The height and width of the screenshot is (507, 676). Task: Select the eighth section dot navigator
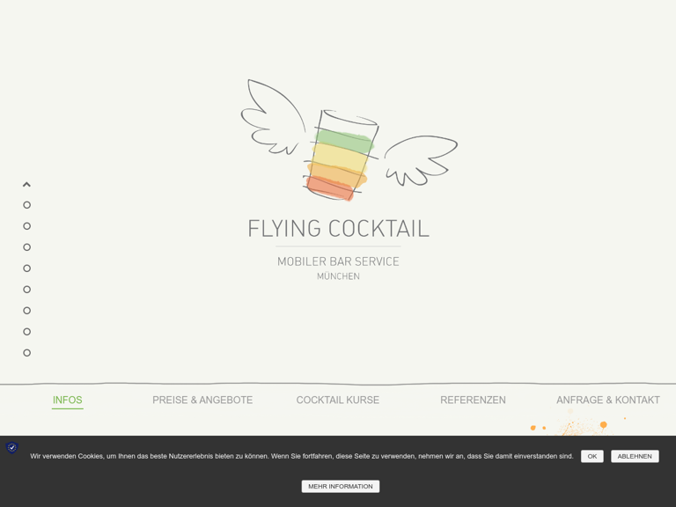[26, 353]
